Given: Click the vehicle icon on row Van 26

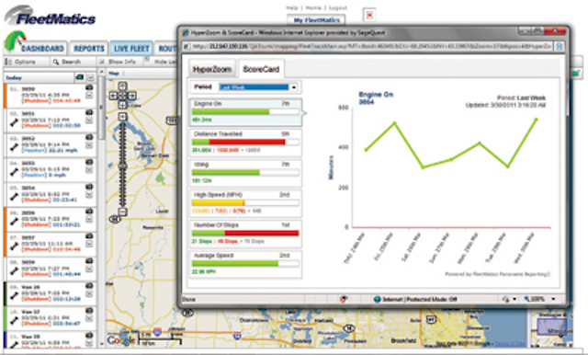Looking at the screenshot, I should coord(89,286).
